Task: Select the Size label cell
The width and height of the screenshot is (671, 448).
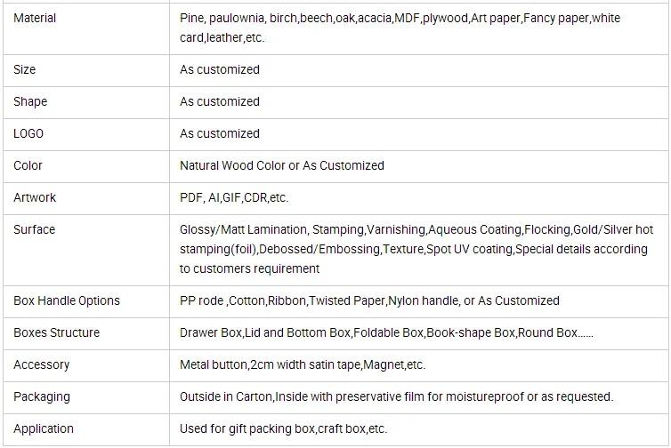Action: [x=25, y=69]
